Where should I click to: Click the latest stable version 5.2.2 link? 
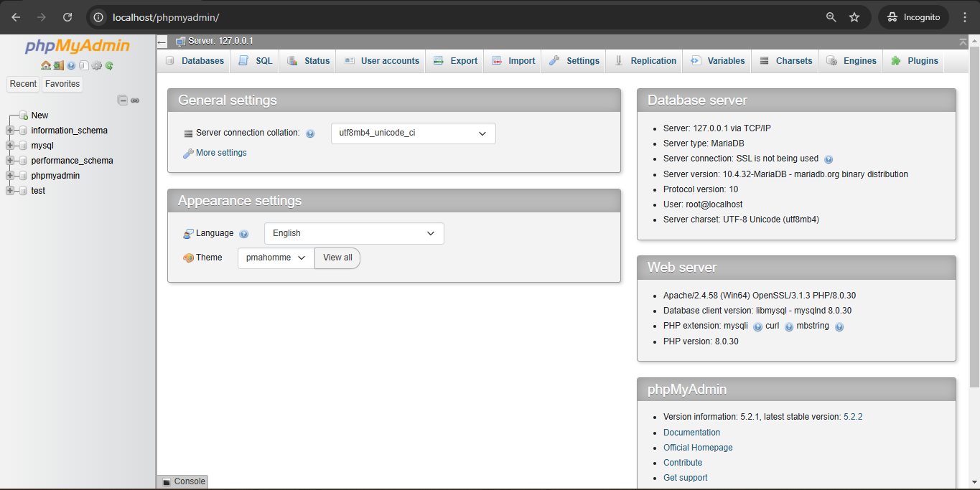click(853, 417)
